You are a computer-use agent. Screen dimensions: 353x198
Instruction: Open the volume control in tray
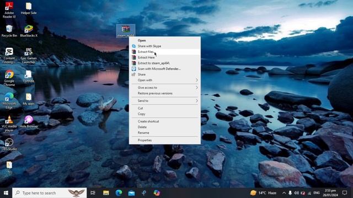click(296, 193)
